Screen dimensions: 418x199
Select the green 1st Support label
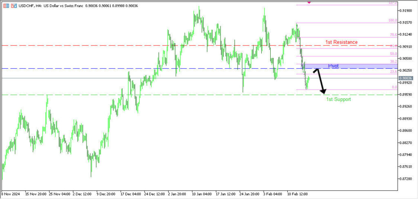coord(338,99)
